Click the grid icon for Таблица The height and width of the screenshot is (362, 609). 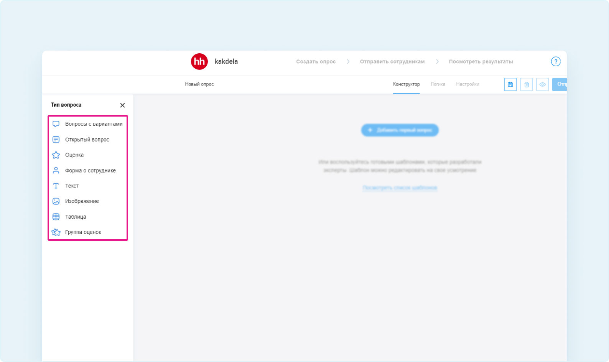[56, 217]
